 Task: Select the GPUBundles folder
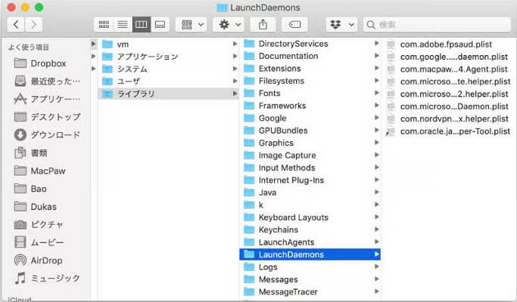pyautogui.click(x=310, y=131)
